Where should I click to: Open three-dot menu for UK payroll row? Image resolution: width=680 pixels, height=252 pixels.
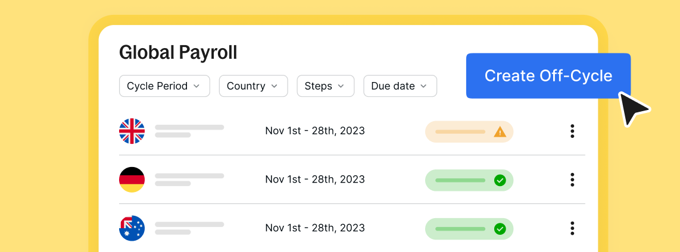pyautogui.click(x=572, y=131)
